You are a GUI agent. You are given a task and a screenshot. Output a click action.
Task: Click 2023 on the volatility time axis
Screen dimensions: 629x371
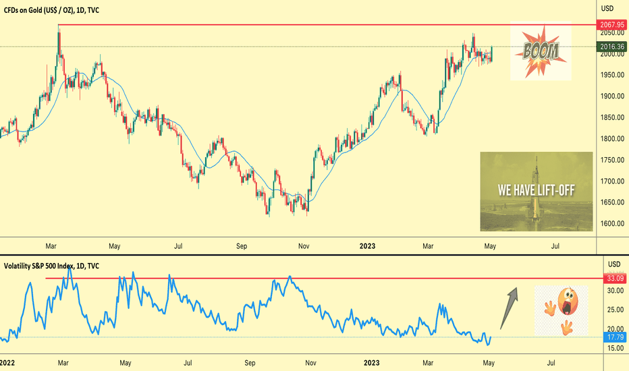pyautogui.click(x=371, y=363)
